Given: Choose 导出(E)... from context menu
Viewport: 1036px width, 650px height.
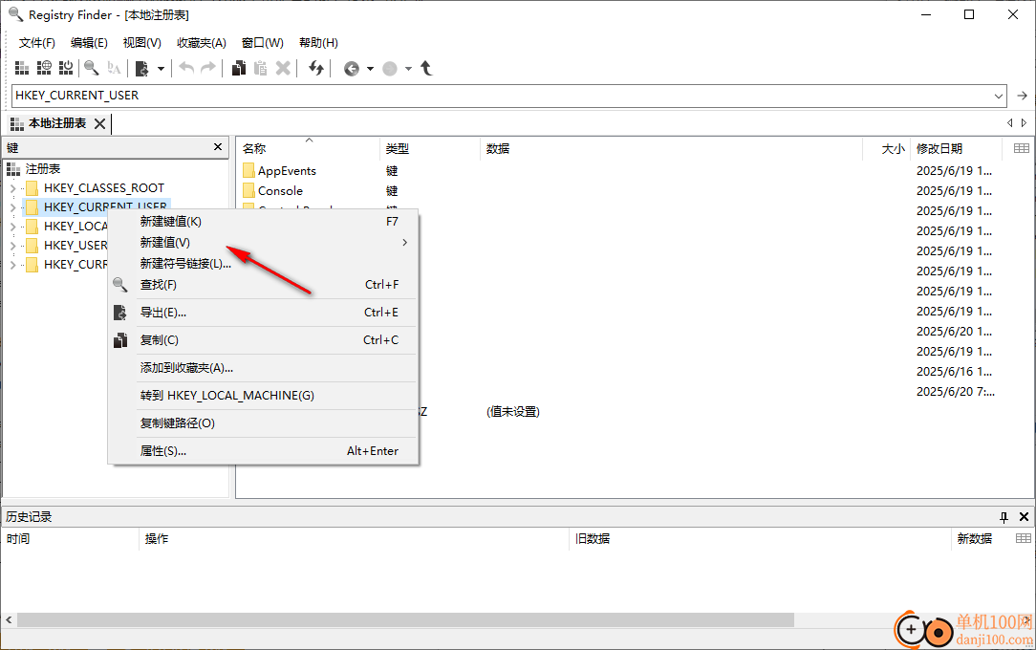Looking at the screenshot, I should (264, 313).
